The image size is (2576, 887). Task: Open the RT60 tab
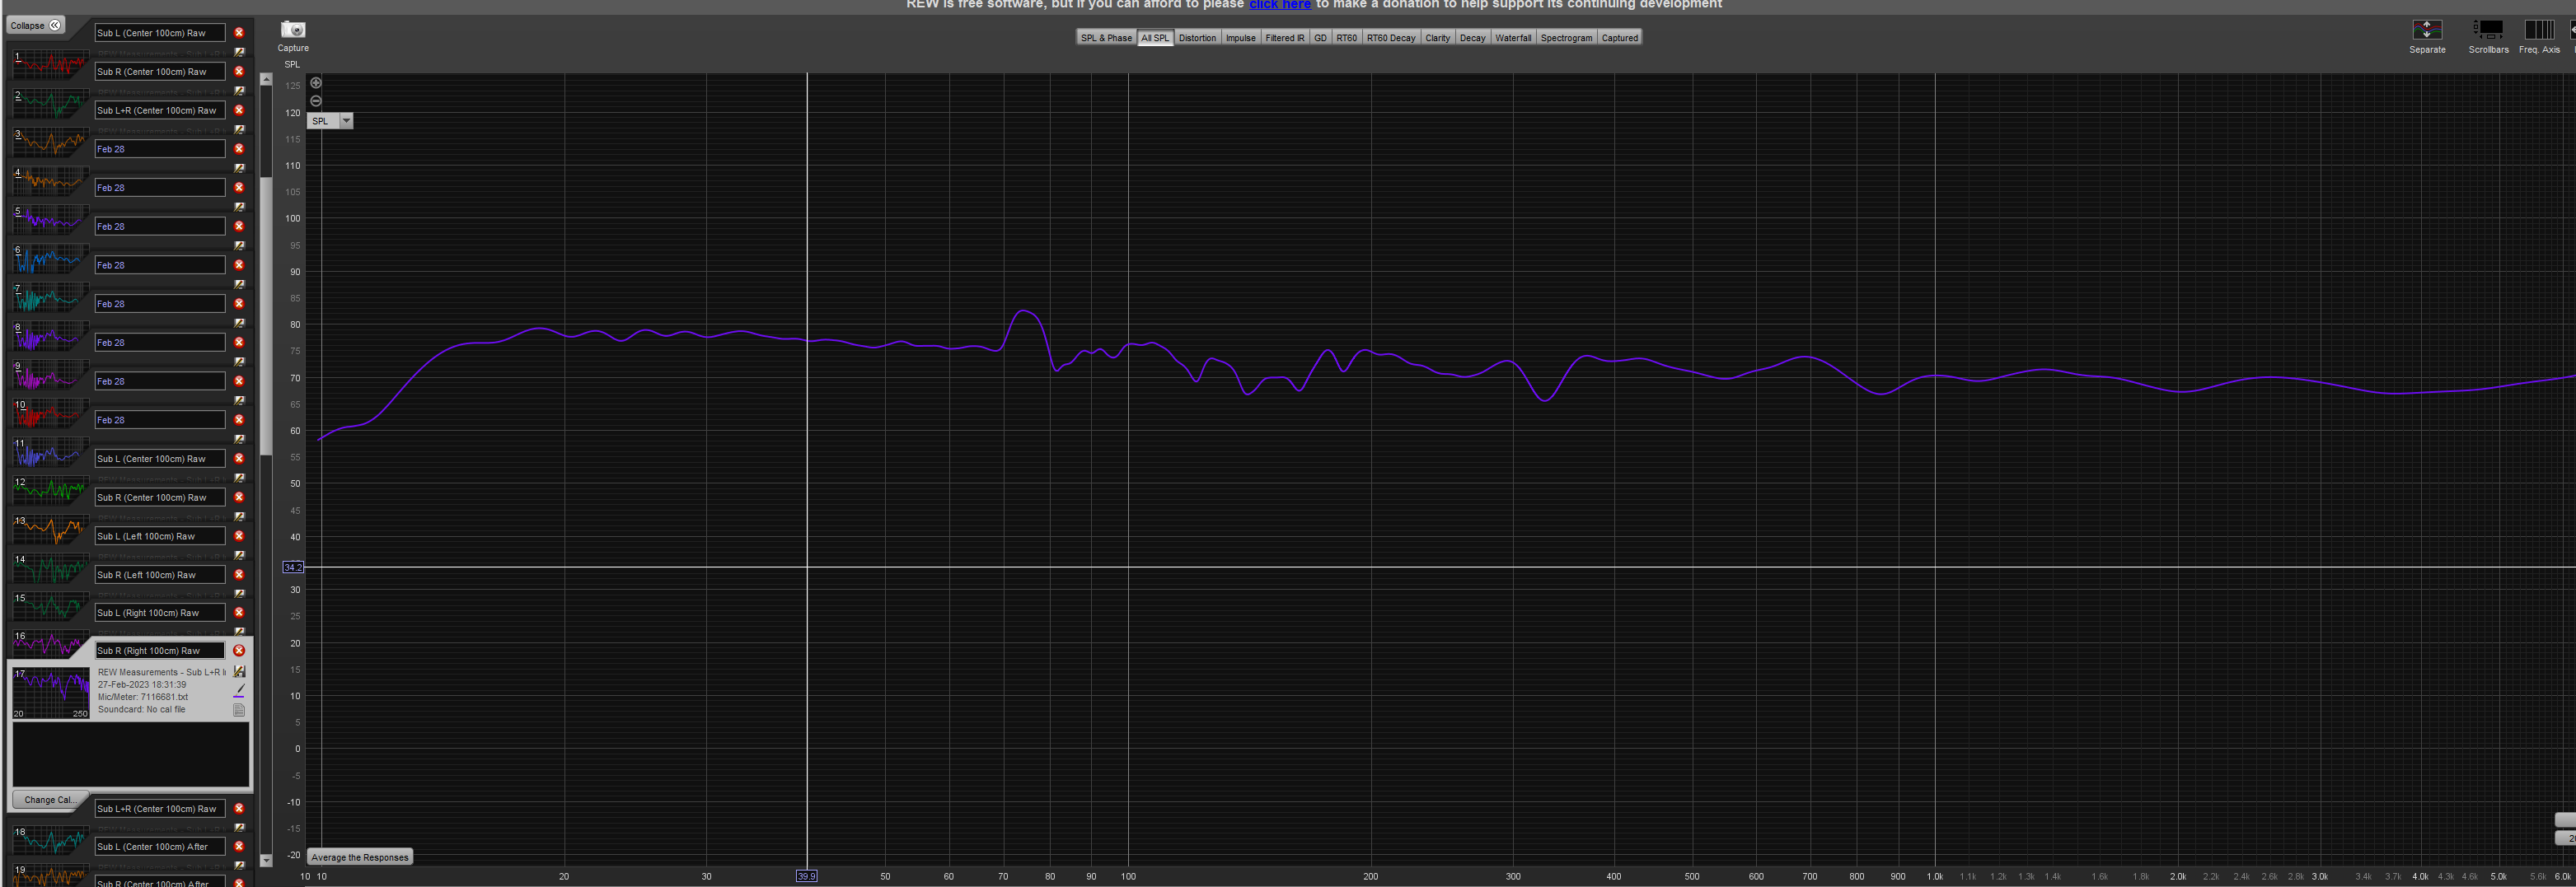1346,38
